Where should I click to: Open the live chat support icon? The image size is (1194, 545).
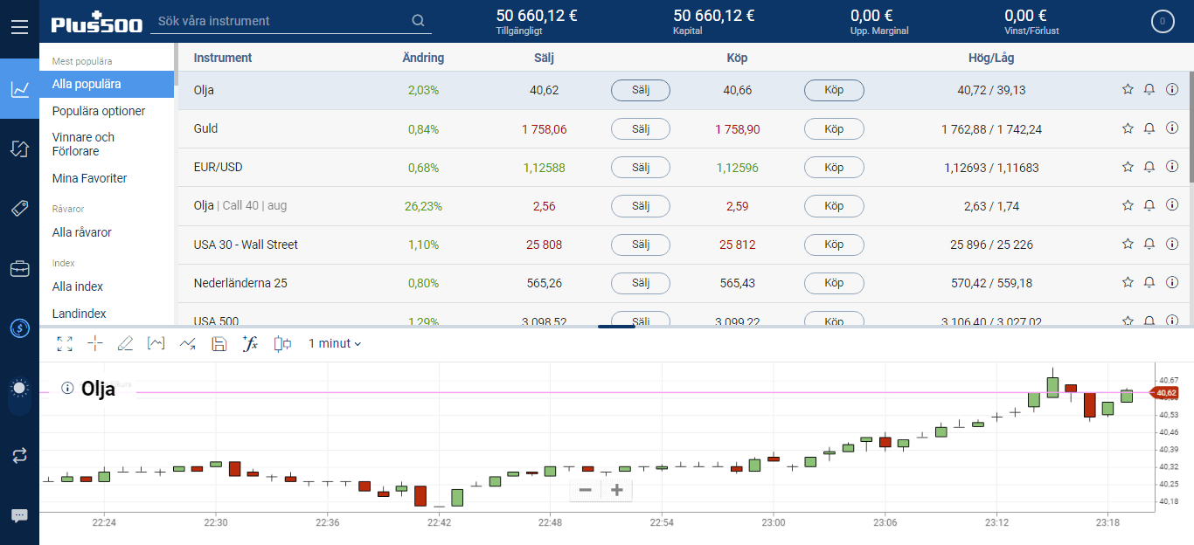tap(19, 515)
